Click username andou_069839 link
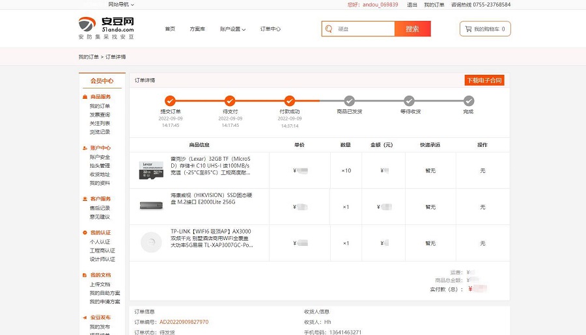Screen dimensions: 586x335 pos(380,5)
